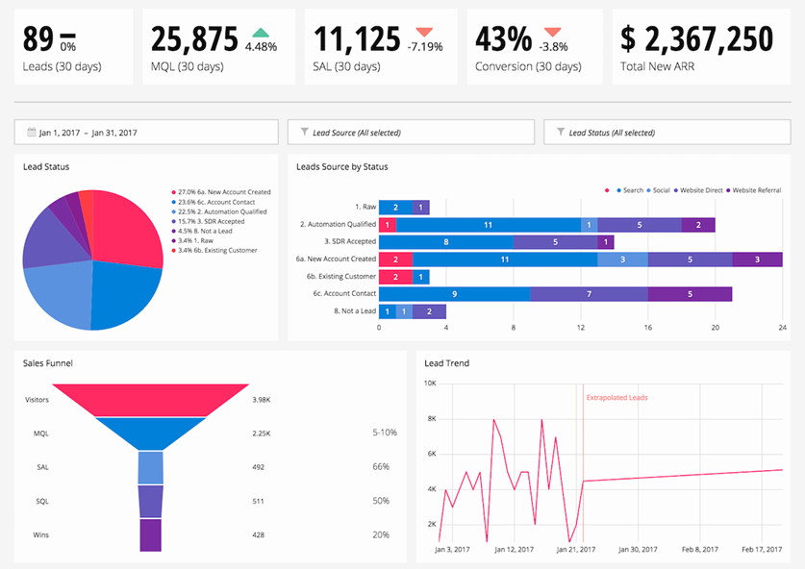Select the Total New ARR card
This screenshot has width=805, height=569.
(x=700, y=46)
